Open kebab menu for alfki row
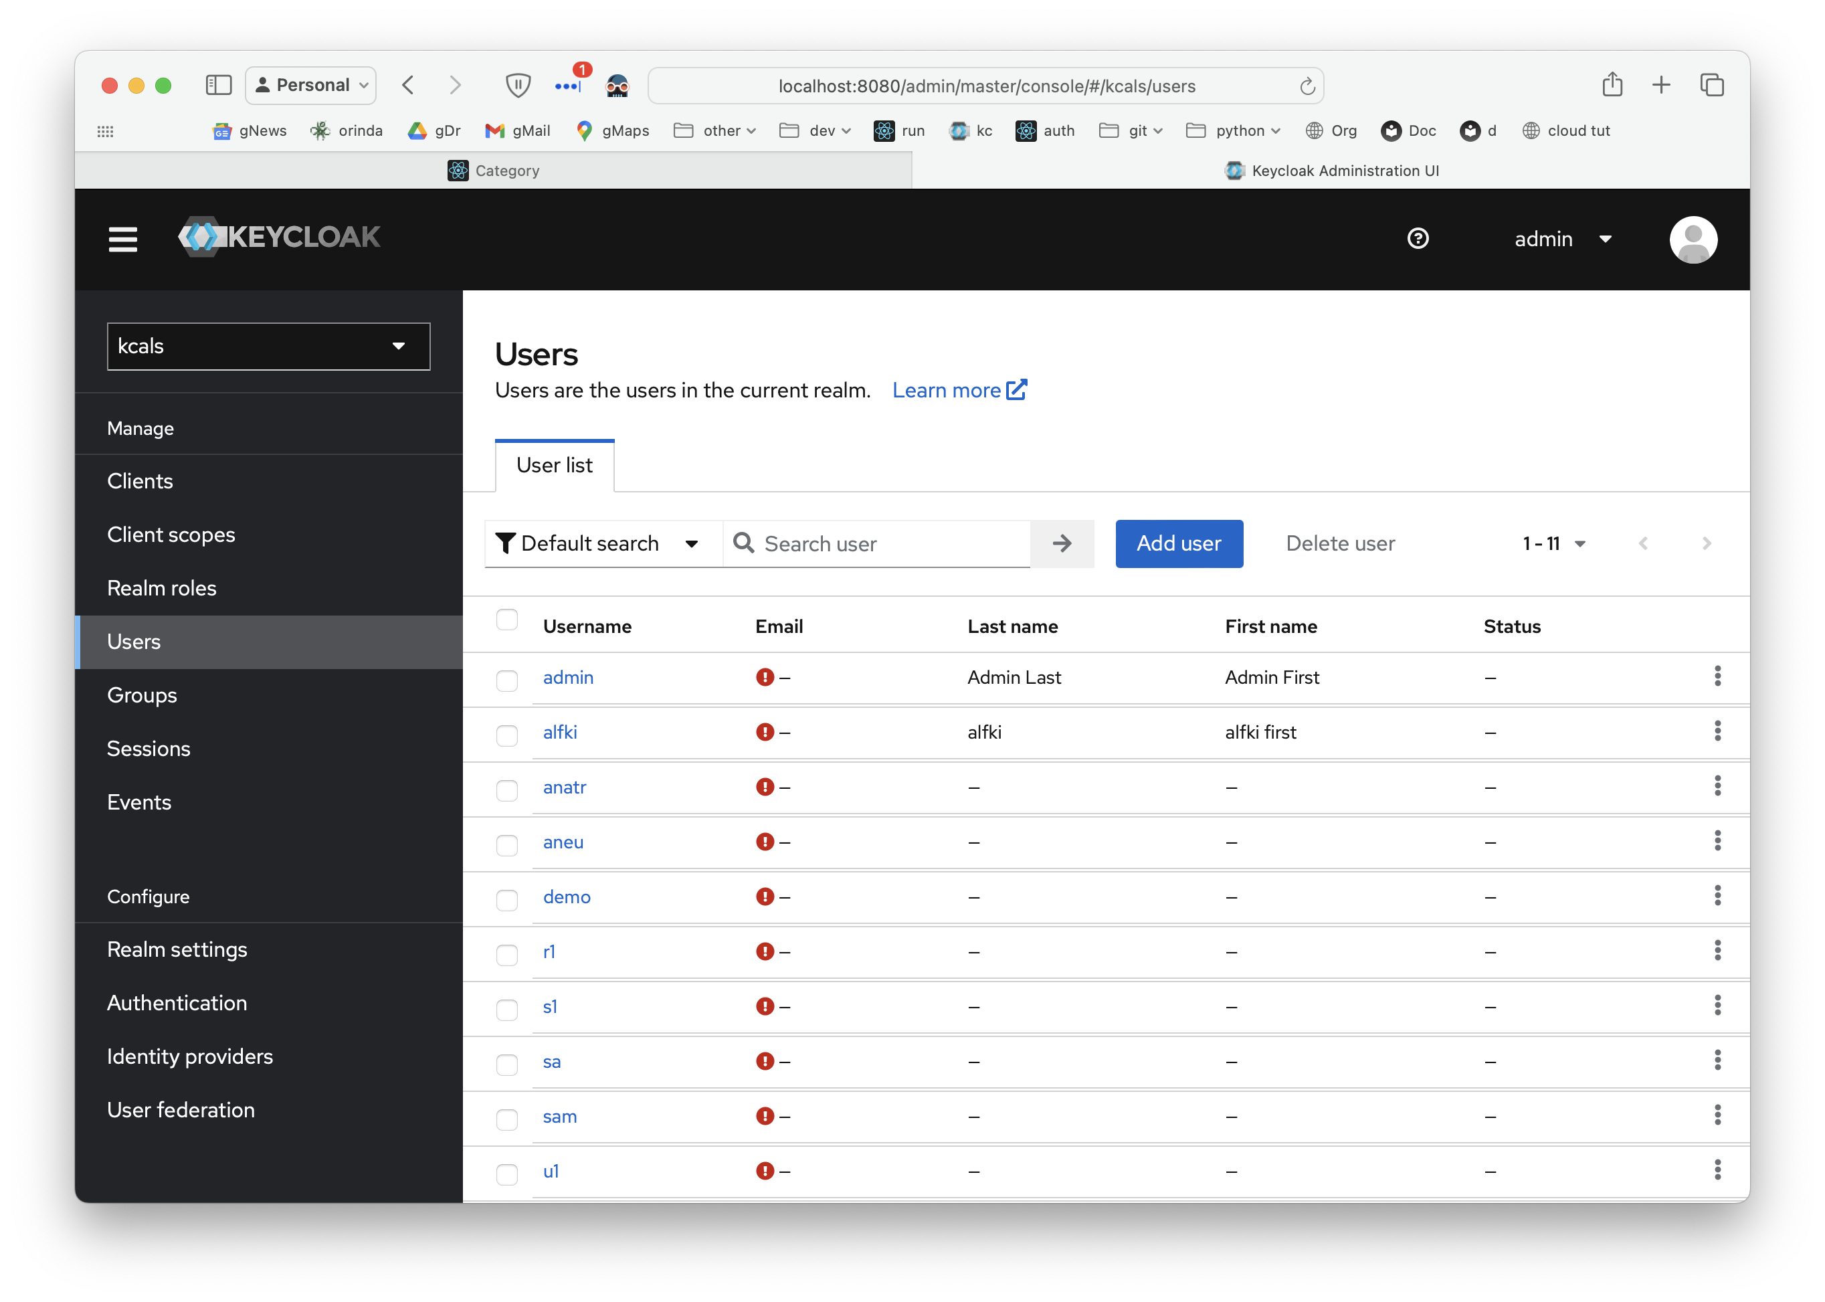Image resolution: width=1825 pixels, height=1302 pixels. (1717, 731)
